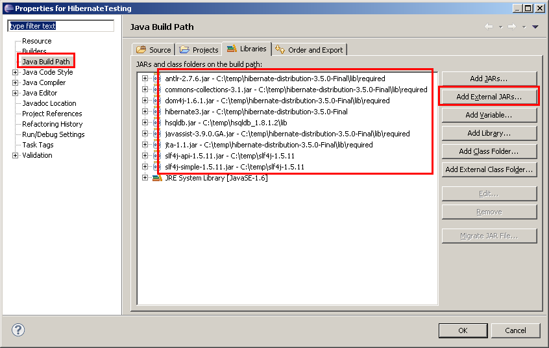Select the commons-collections-3.1.jar row text
The height and width of the screenshot is (348, 549).
point(296,90)
